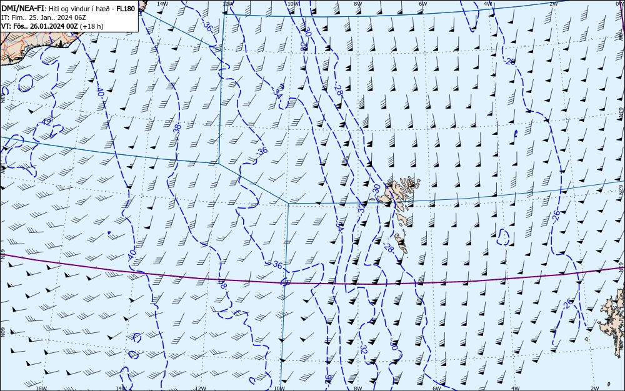
Task: Select the valid time line "VT: Fös.. 26.01.2024 00Z (+18 h)"
Action: pos(52,26)
